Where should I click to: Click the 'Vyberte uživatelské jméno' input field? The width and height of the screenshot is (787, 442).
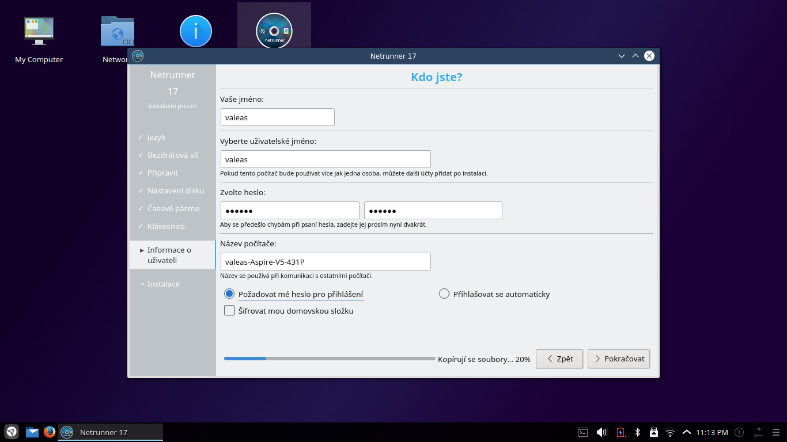pos(326,159)
